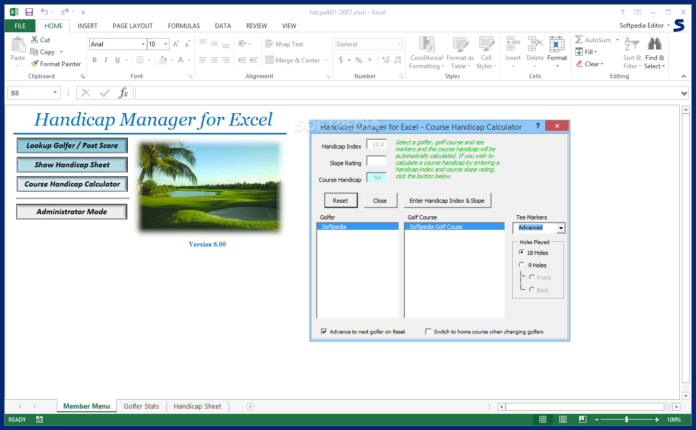Expand the Name Box dropdown
Screen dimensions: 696x430
(55, 93)
